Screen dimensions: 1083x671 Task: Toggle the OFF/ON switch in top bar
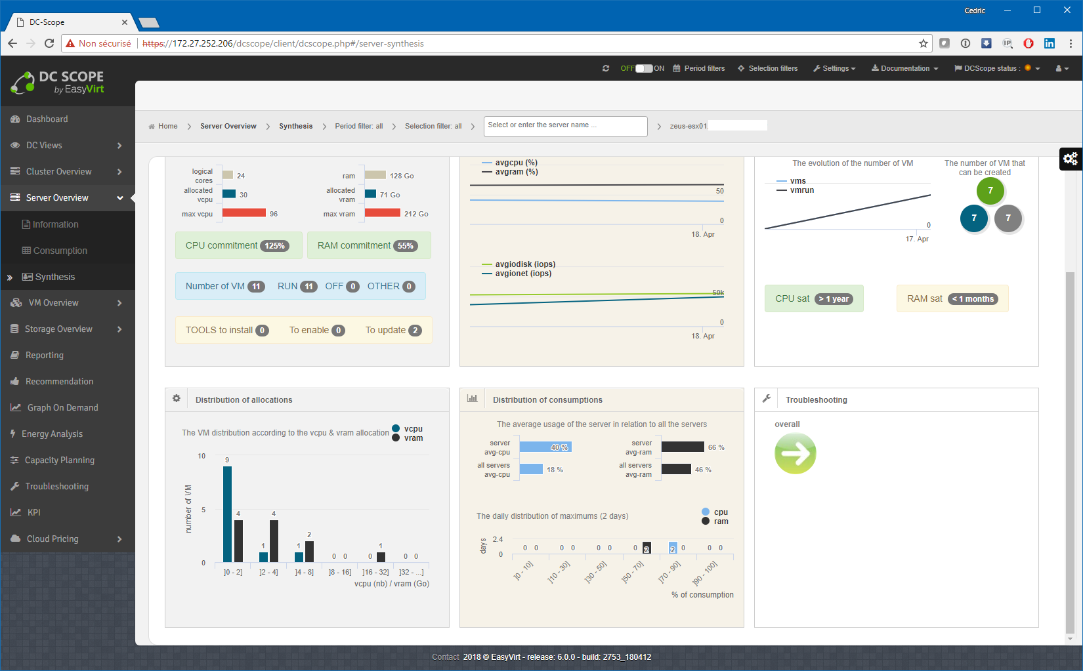[x=643, y=68]
